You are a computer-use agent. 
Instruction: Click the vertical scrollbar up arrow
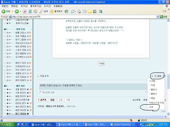(168, 21)
